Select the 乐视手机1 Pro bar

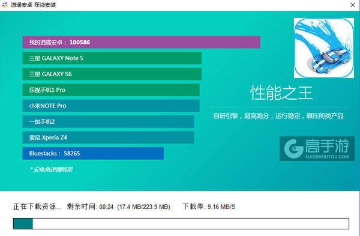click(x=111, y=90)
